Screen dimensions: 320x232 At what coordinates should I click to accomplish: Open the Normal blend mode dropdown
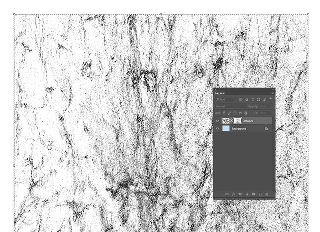[231, 106]
